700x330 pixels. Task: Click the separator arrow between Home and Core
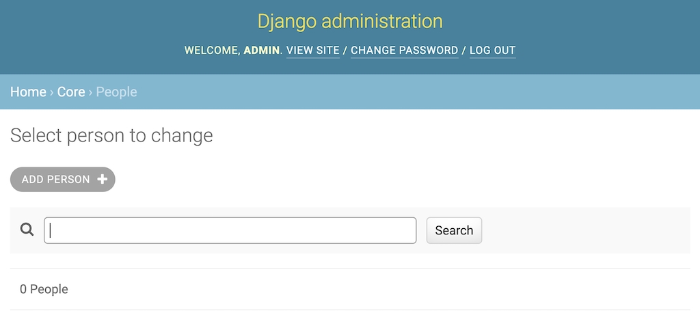pos(52,92)
